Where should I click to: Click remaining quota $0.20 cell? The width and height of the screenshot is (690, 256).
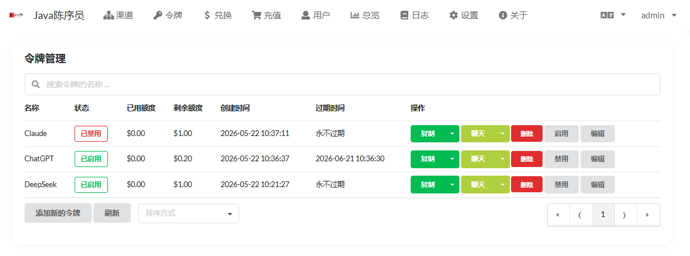183,159
